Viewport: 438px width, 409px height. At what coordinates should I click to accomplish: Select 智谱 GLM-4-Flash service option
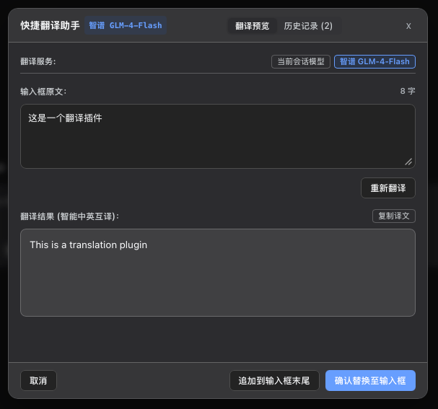[x=375, y=61]
